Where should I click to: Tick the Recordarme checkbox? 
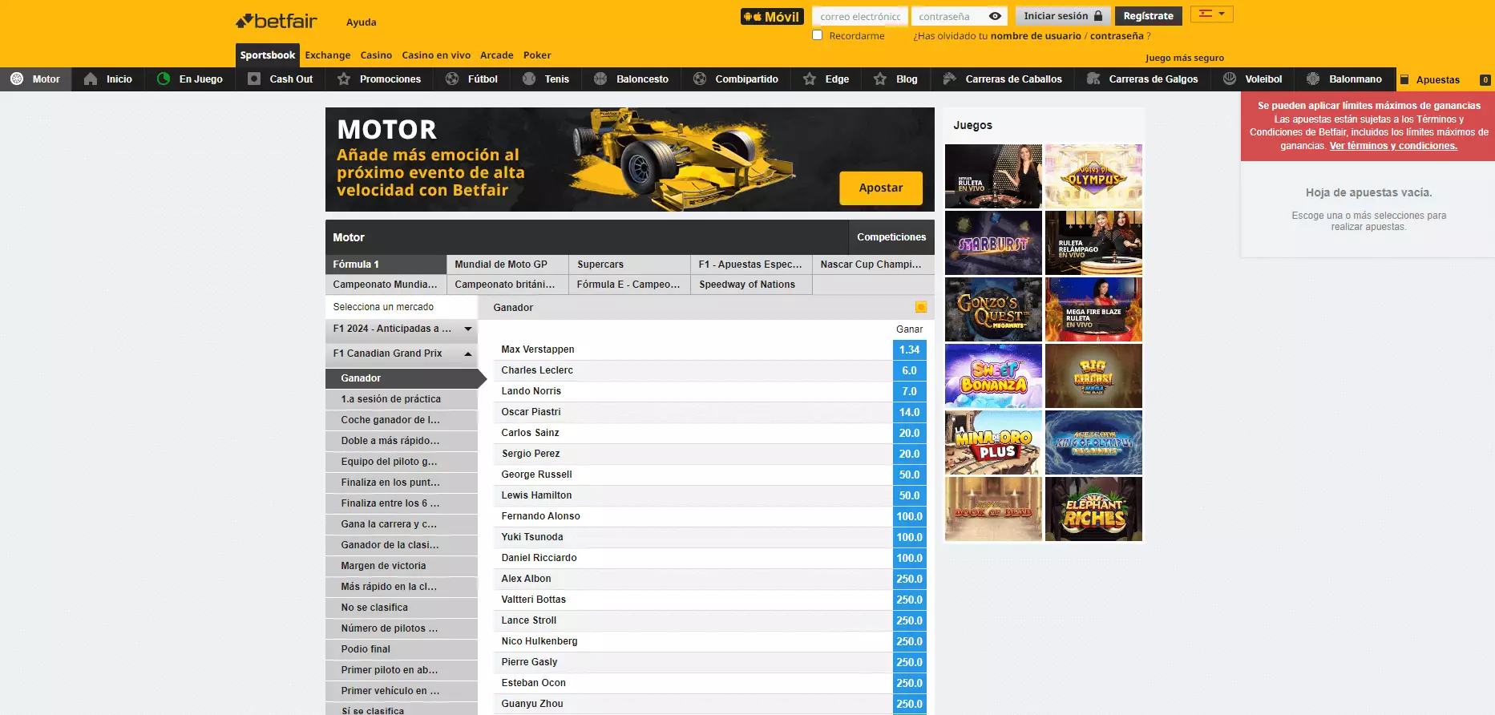click(818, 35)
